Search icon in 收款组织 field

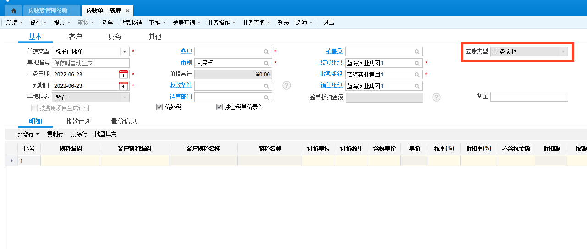pyautogui.click(x=417, y=74)
